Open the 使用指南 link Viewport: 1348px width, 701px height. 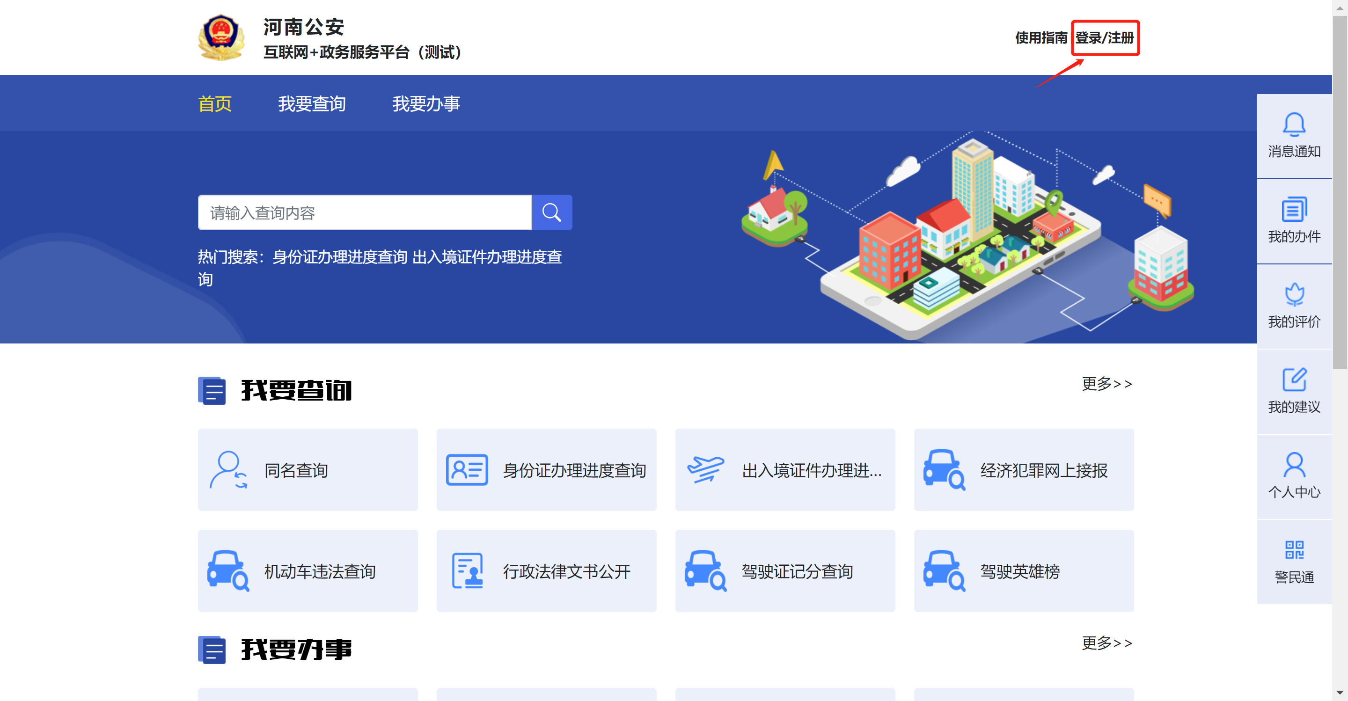pyautogui.click(x=1041, y=37)
